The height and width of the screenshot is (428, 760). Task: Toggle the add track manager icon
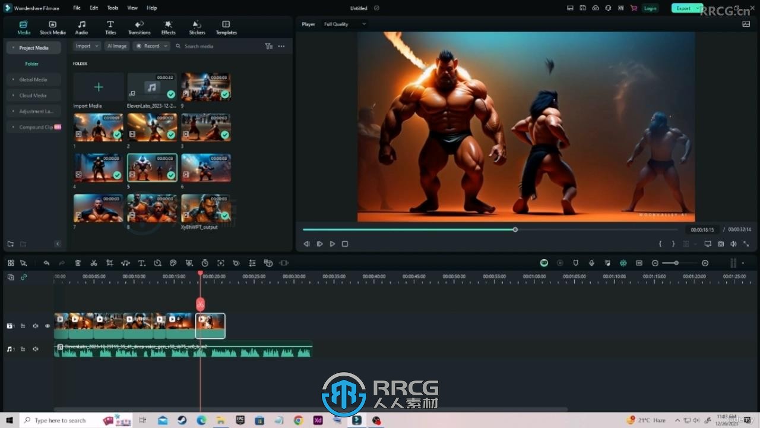coord(11,277)
